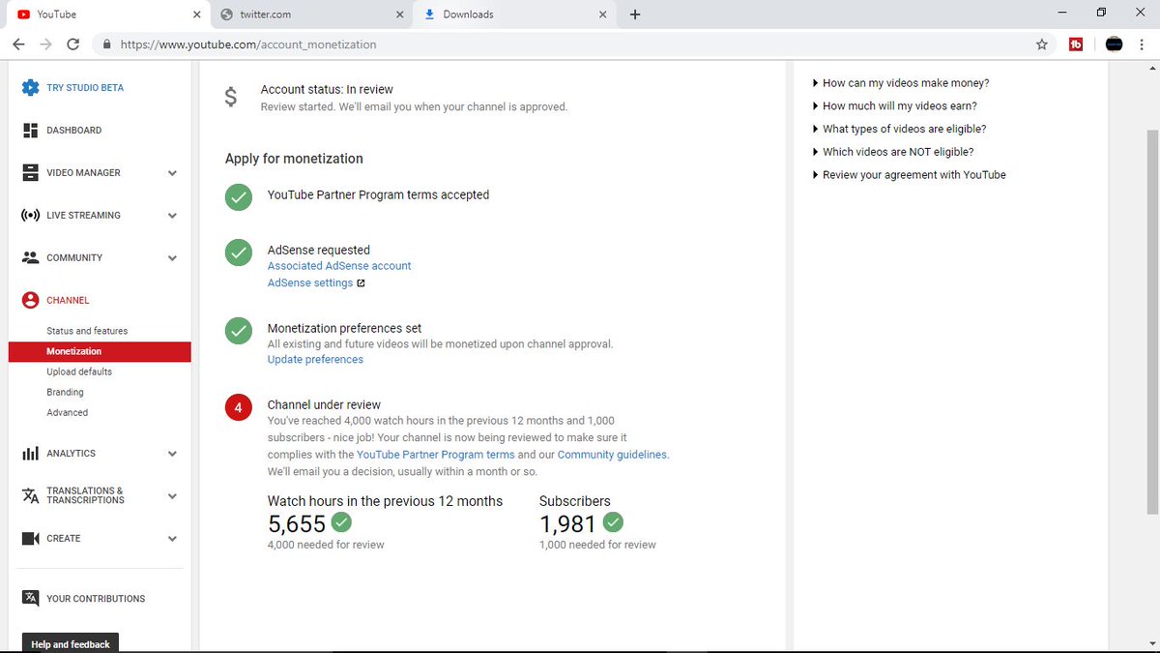1160x653 pixels.
Task: Click the green check beside Partner Program terms
Action: pyautogui.click(x=238, y=197)
